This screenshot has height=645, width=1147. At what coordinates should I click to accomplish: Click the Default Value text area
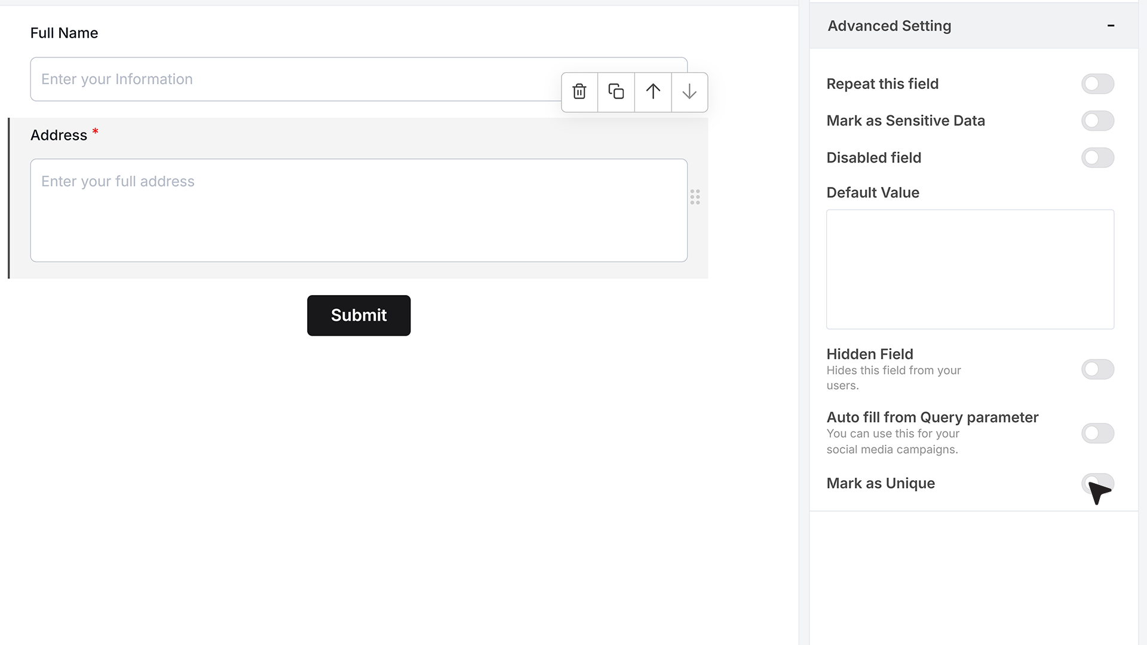970,269
